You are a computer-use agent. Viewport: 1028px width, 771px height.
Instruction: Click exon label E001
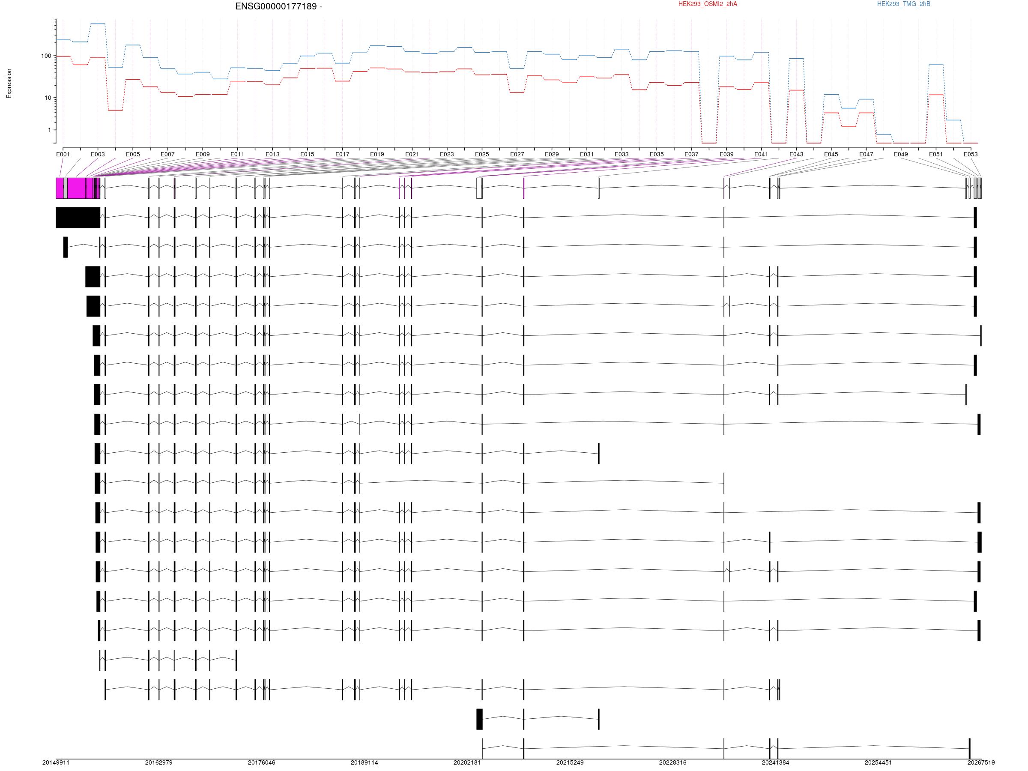tap(63, 154)
